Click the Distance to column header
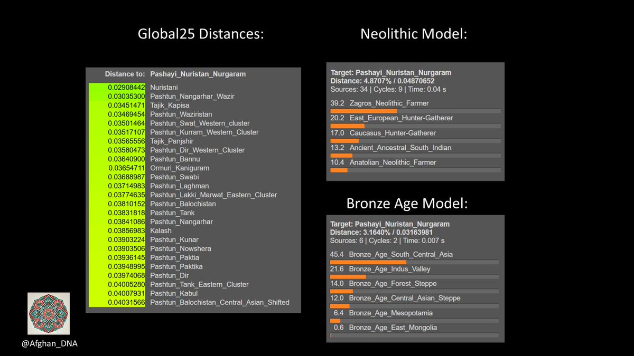 coord(125,74)
